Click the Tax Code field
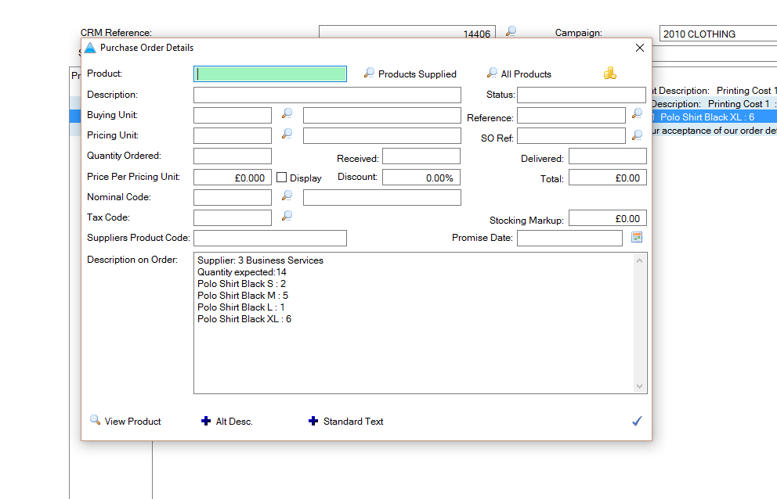The height and width of the screenshot is (499, 777). pyautogui.click(x=233, y=217)
